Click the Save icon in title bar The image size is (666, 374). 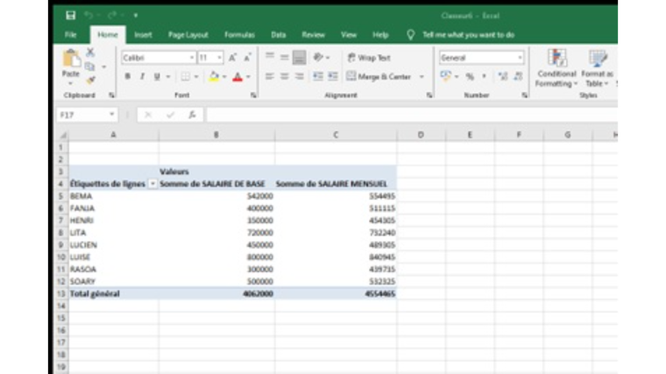[70, 16]
